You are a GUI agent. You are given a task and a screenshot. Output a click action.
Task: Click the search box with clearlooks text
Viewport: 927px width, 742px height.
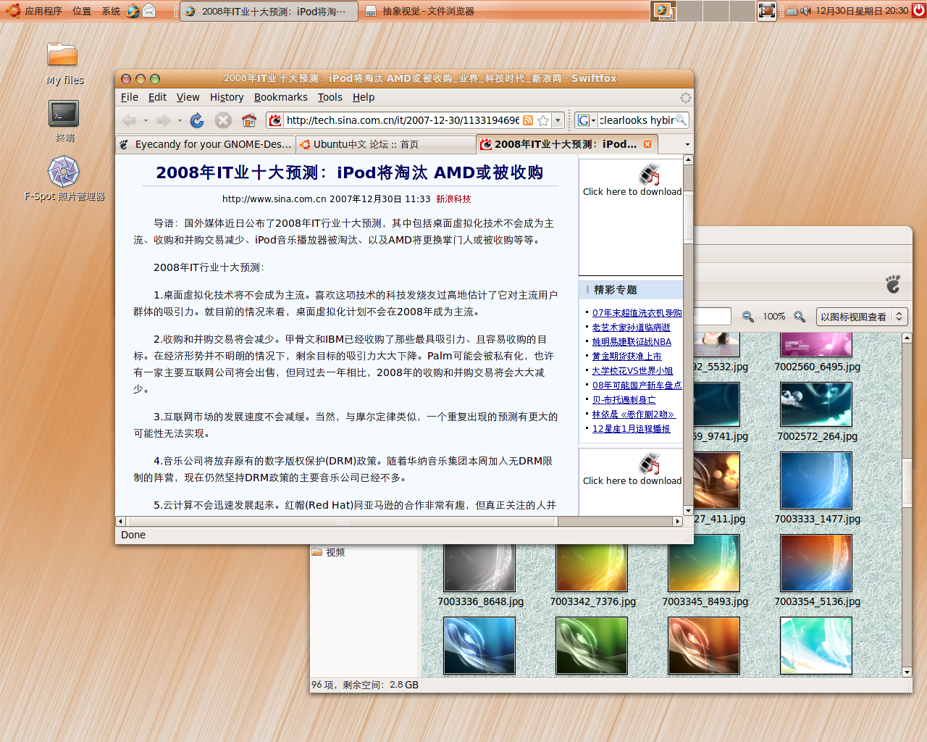click(637, 120)
